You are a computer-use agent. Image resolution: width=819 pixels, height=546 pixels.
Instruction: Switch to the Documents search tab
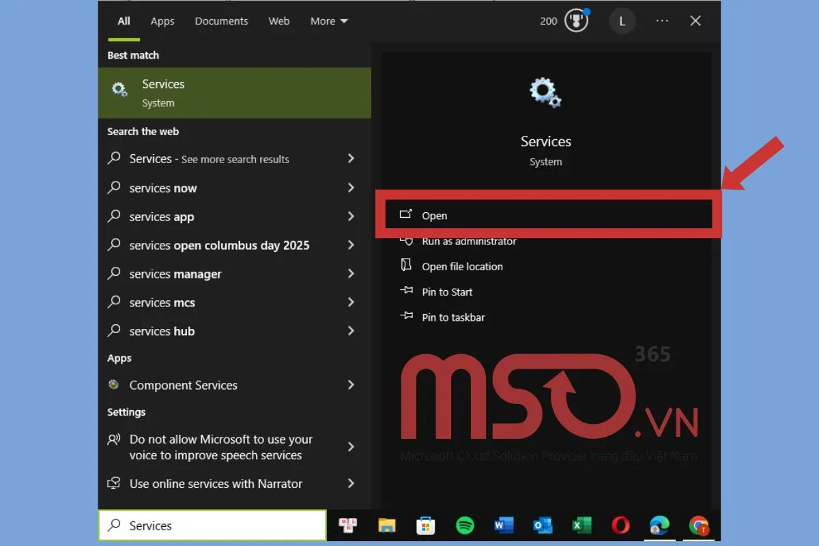221,21
